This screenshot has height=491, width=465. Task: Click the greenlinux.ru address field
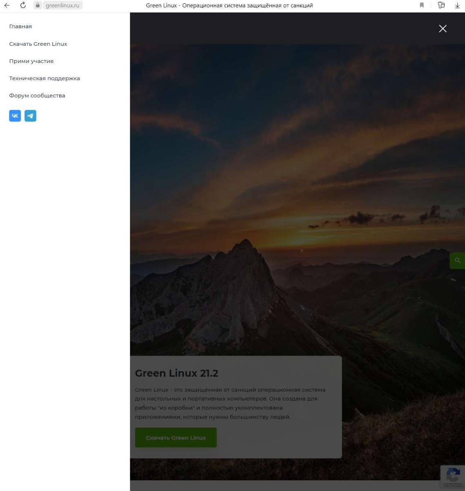63,5
